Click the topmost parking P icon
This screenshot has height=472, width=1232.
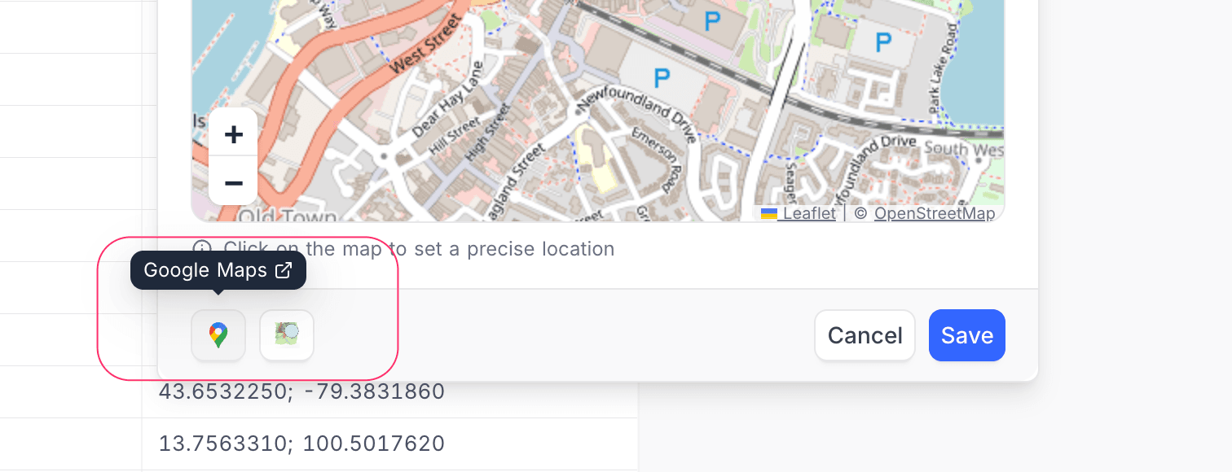pos(713,20)
